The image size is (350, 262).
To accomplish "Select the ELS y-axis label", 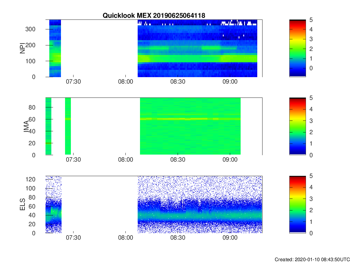I will pyautogui.click(x=22, y=204).
